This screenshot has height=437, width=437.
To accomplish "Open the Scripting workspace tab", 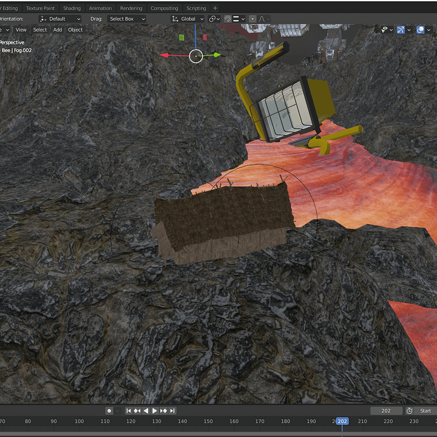I will coord(196,8).
